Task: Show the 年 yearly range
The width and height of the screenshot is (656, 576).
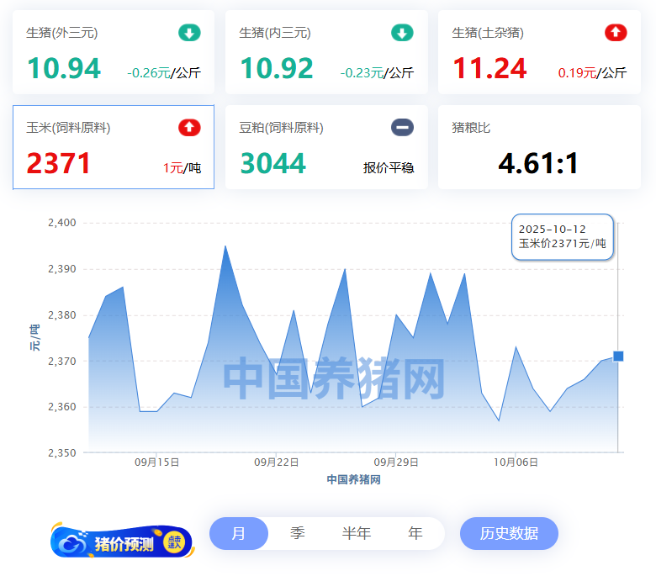Action: pos(415,533)
